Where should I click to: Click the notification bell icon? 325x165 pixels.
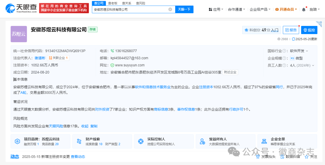pyautogui.click(x=304, y=9)
